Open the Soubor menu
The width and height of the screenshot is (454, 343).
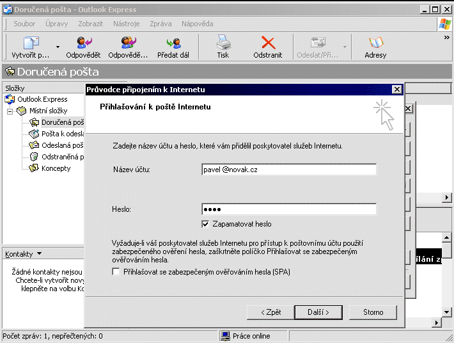(24, 24)
